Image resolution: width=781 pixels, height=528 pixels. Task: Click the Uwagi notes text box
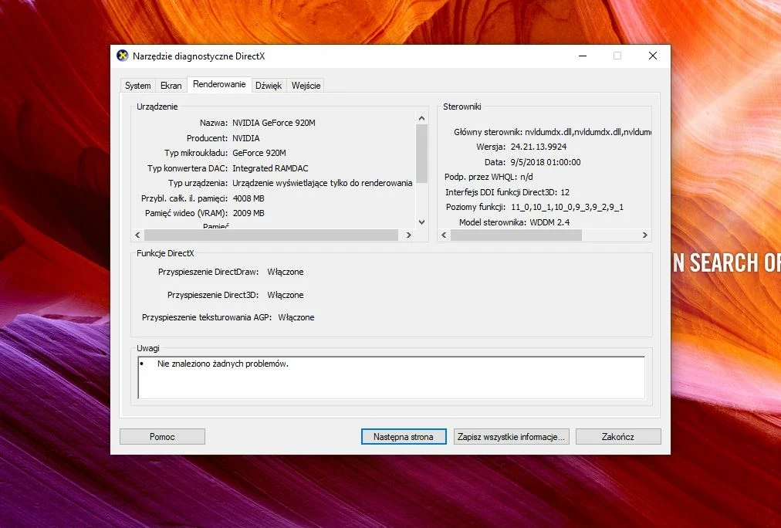coord(391,377)
